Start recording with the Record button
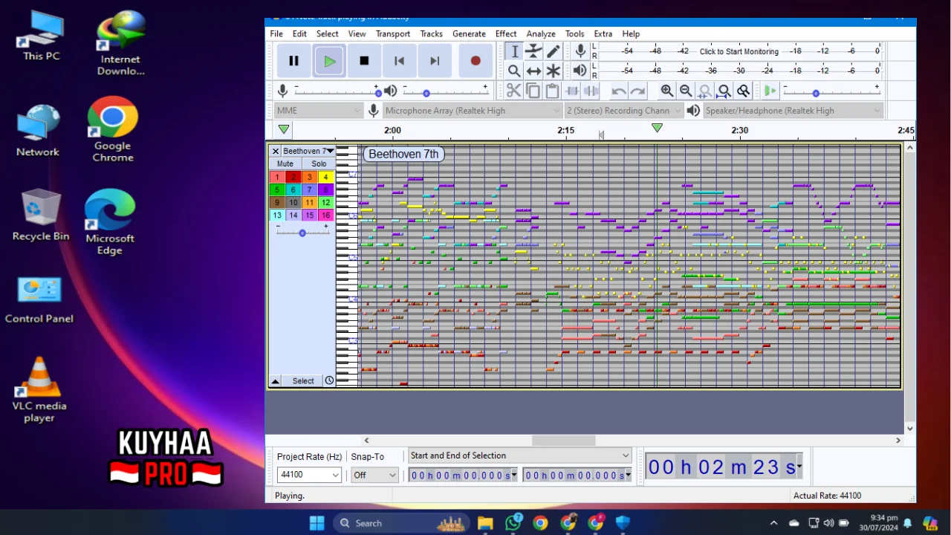Image resolution: width=951 pixels, height=535 pixels. coord(475,61)
